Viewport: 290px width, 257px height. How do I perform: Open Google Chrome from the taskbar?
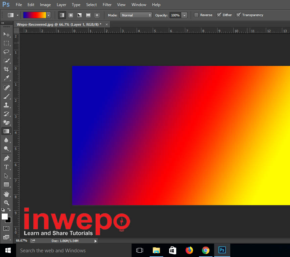(206, 250)
